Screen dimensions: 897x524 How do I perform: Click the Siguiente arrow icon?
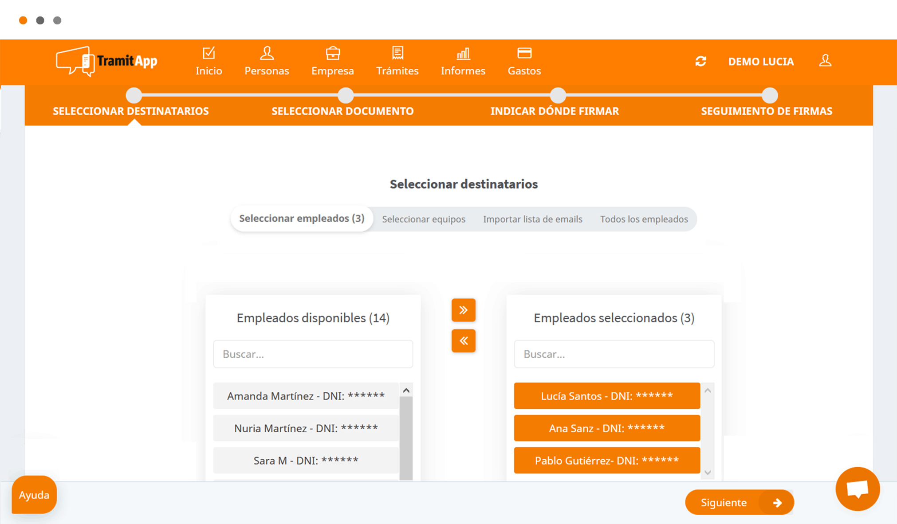(x=777, y=503)
